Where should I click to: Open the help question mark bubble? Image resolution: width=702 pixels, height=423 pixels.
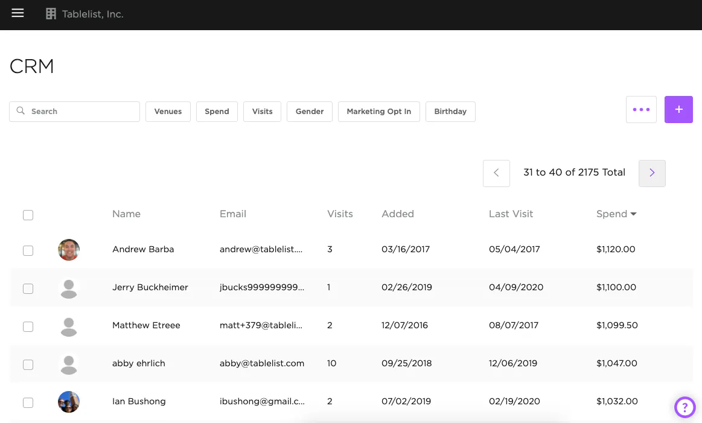[x=684, y=407]
